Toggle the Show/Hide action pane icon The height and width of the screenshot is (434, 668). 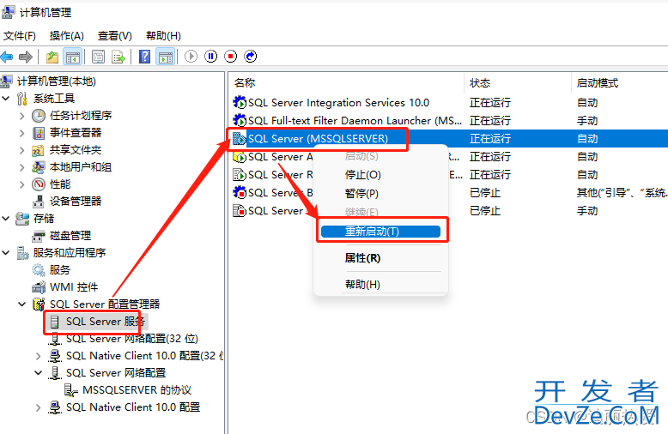pos(166,56)
